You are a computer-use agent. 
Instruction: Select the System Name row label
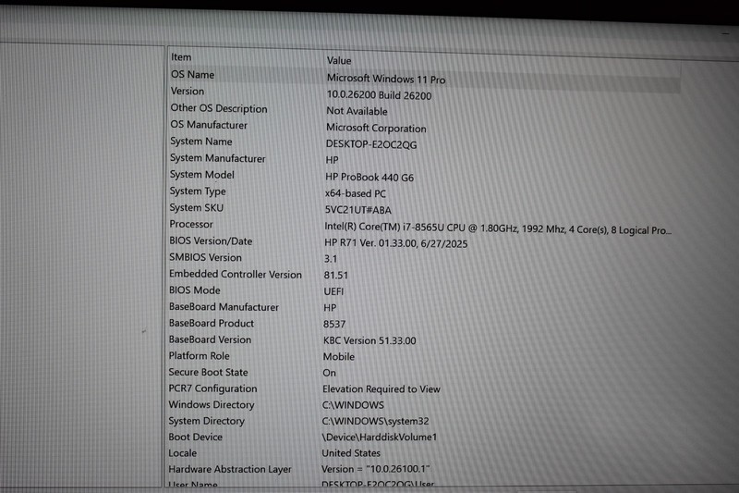coord(200,142)
